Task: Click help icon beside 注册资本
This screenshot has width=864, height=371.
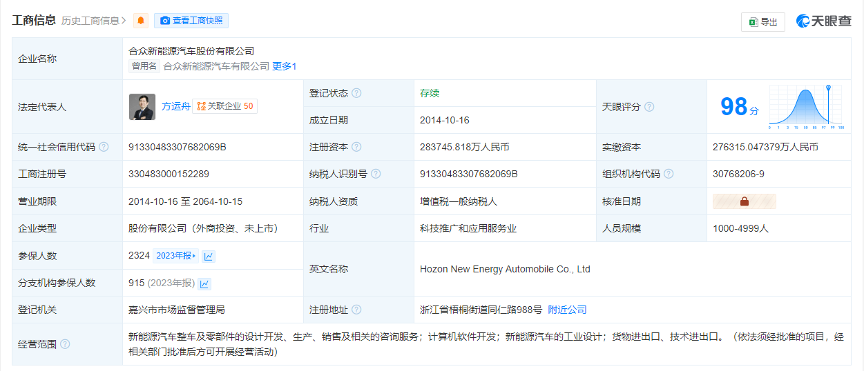Action: click(356, 147)
